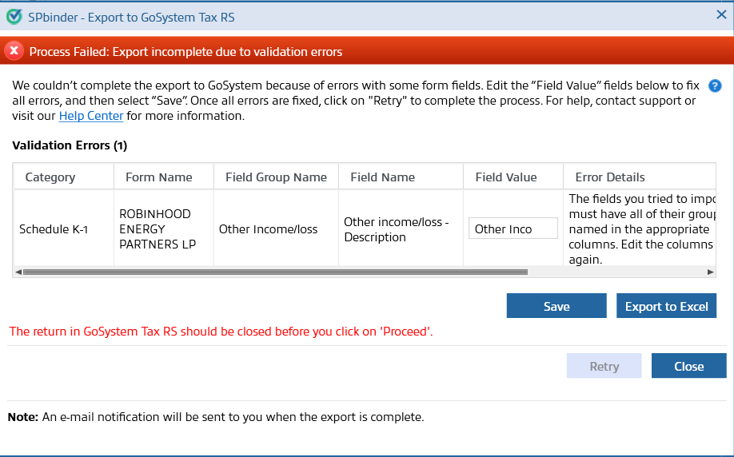Screen dimensions: 734x457
Task: Click Export to Excel button
Action: pos(666,306)
